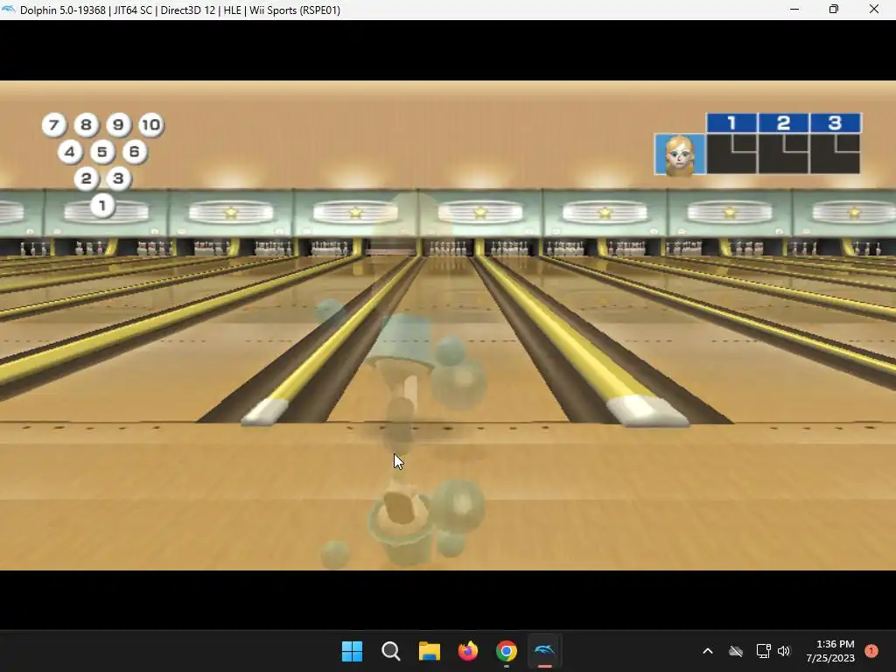Click pin indicator number 5
The height and width of the screenshot is (672, 896).
point(102,151)
